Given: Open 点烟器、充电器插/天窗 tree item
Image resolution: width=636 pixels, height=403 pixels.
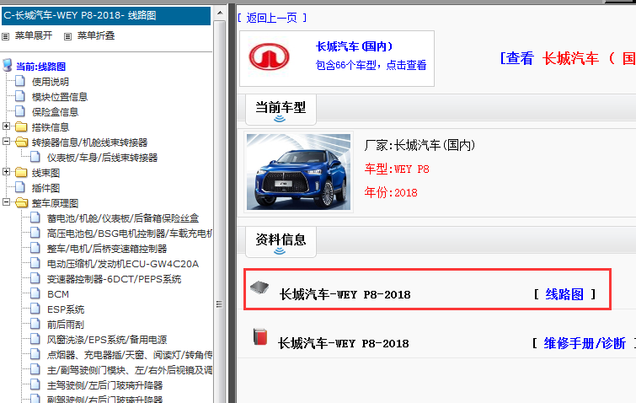Looking at the screenshot, I should 130,355.
